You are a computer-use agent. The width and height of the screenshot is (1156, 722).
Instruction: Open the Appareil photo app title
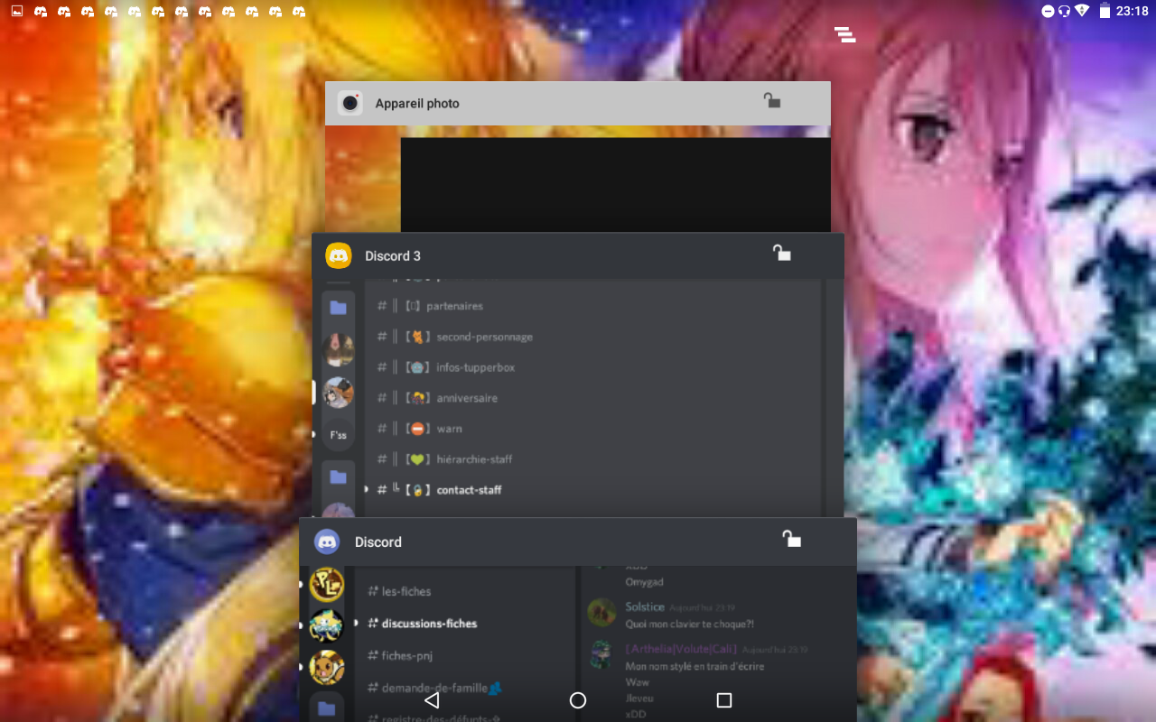[x=417, y=104]
